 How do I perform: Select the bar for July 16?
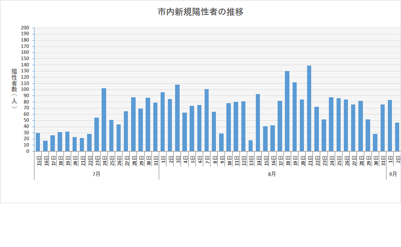(45, 146)
